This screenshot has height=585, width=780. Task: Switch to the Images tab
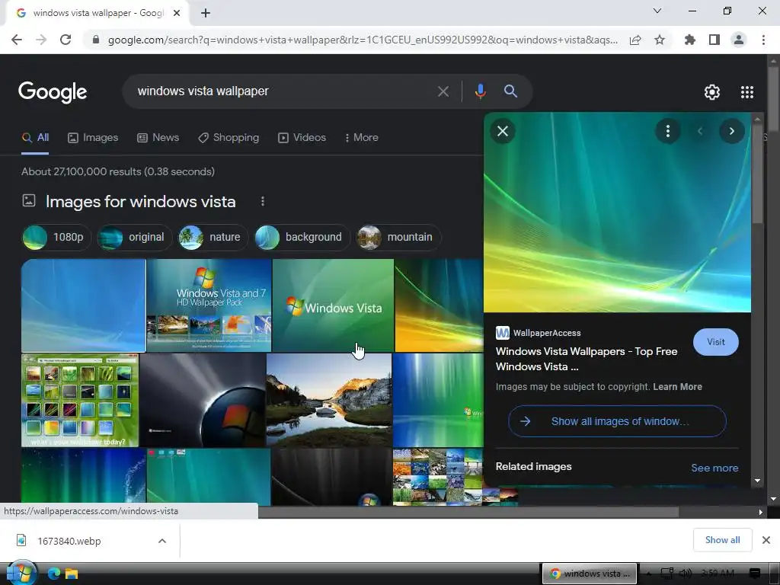[x=93, y=138]
